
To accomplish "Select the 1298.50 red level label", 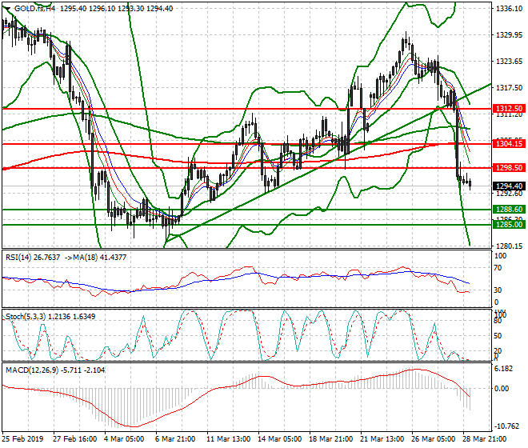I will pyautogui.click(x=509, y=167).
